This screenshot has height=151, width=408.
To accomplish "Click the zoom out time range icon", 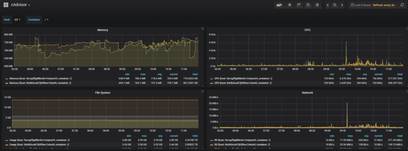I will tap(335, 5).
